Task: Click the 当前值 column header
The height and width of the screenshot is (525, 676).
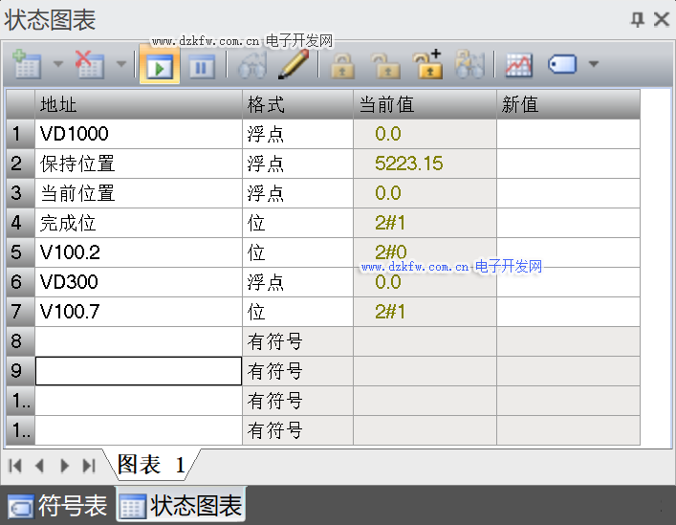Action: click(x=425, y=104)
